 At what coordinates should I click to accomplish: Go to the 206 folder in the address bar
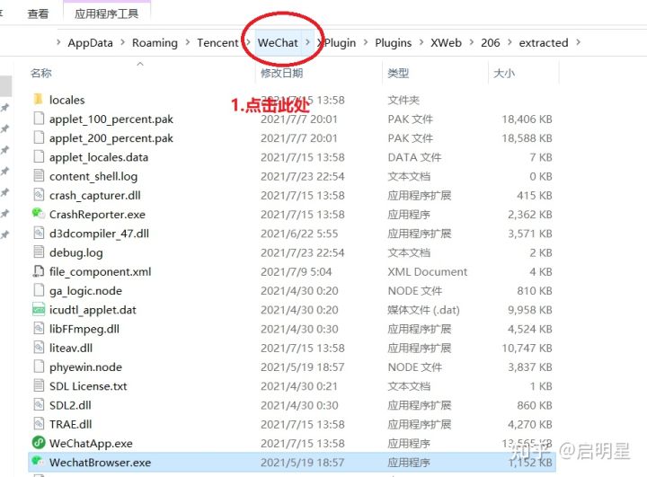(x=491, y=42)
